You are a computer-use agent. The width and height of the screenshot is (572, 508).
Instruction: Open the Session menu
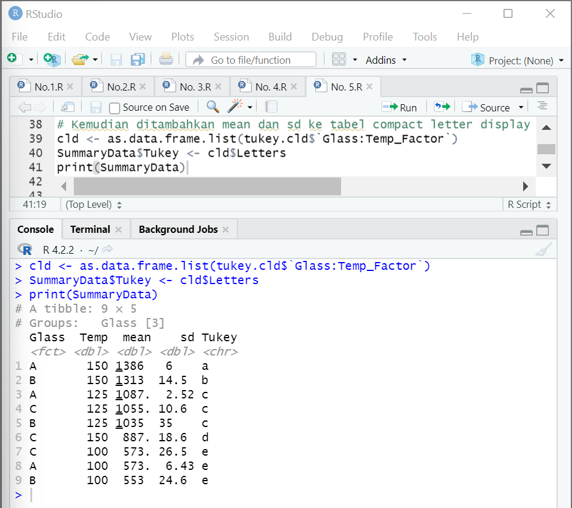(x=231, y=36)
